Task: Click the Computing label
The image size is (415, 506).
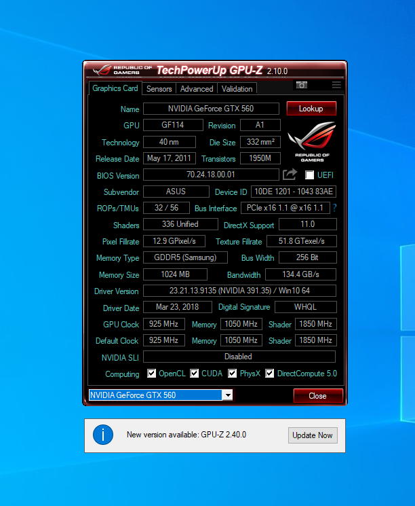Action: [122, 374]
